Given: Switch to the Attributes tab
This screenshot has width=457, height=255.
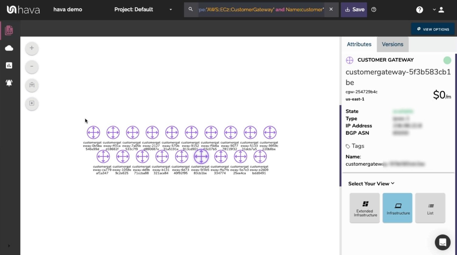Looking at the screenshot, I should tap(359, 44).
